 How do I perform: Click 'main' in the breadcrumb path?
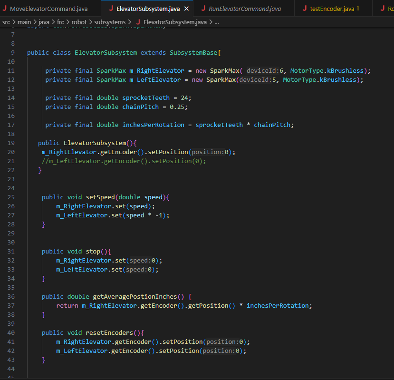(x=24, y=21)
